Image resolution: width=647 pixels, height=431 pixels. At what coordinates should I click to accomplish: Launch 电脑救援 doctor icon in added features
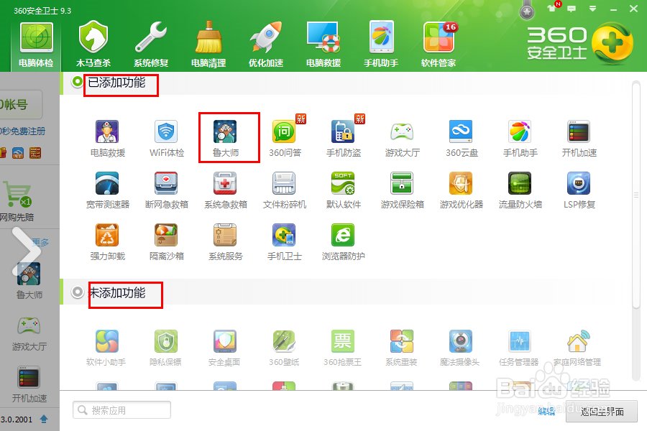[x=107, y=139]
